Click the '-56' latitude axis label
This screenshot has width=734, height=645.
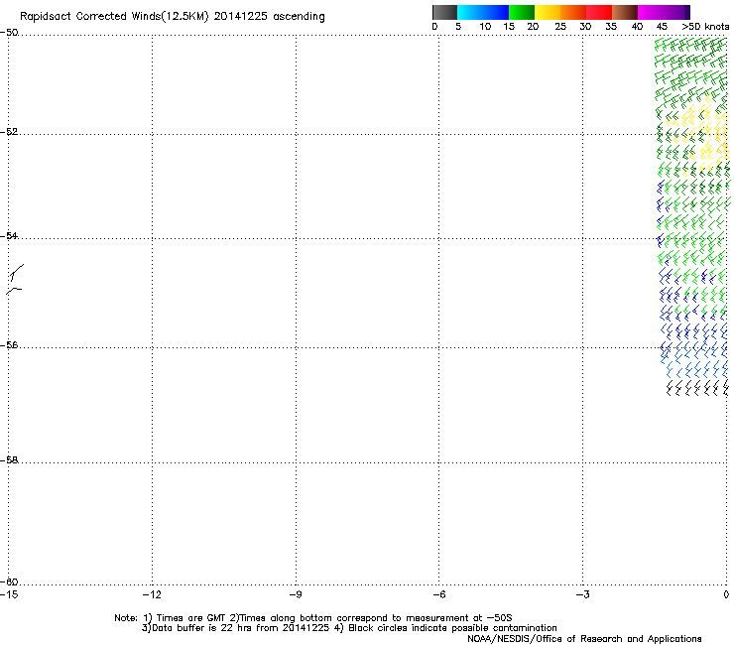coord(9,344)
